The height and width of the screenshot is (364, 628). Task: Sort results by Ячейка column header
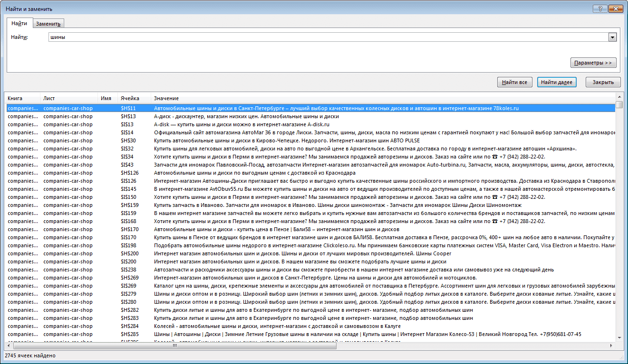(x=135, y=98)
